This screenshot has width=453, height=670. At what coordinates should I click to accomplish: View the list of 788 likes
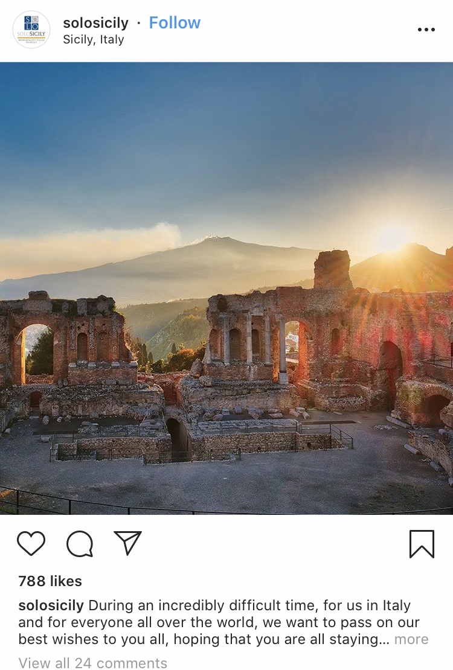coord(50,581)
